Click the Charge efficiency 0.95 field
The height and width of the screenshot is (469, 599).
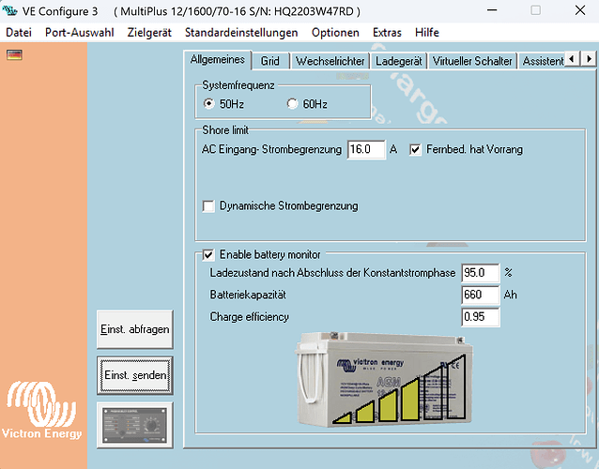(x=480, y=317)
